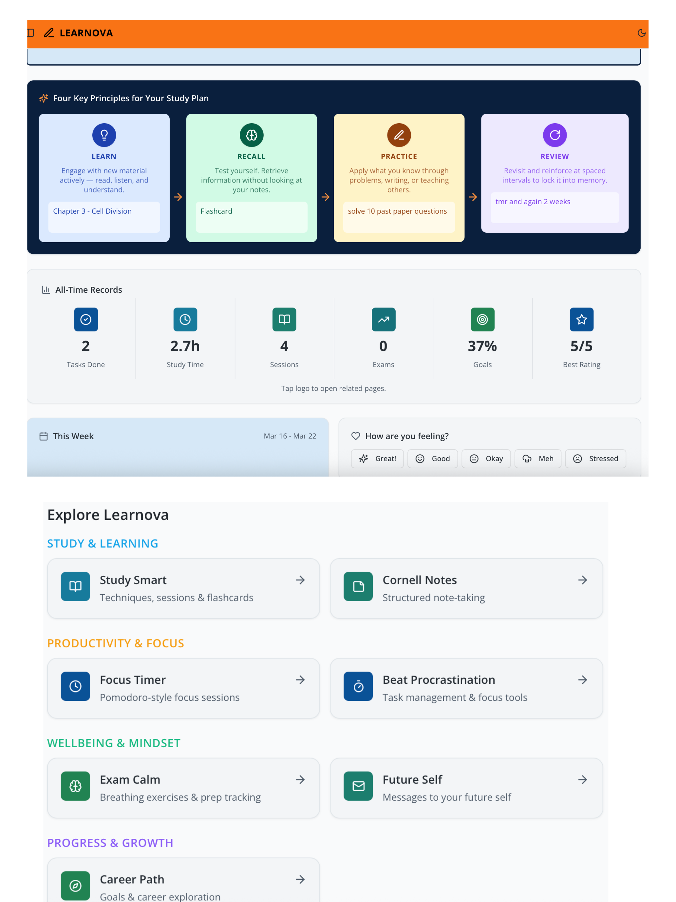Click PRODUCTIVITY & FOCUS section heading
Image resolution: width=676 pixels, height=902 pixels.
116,643
